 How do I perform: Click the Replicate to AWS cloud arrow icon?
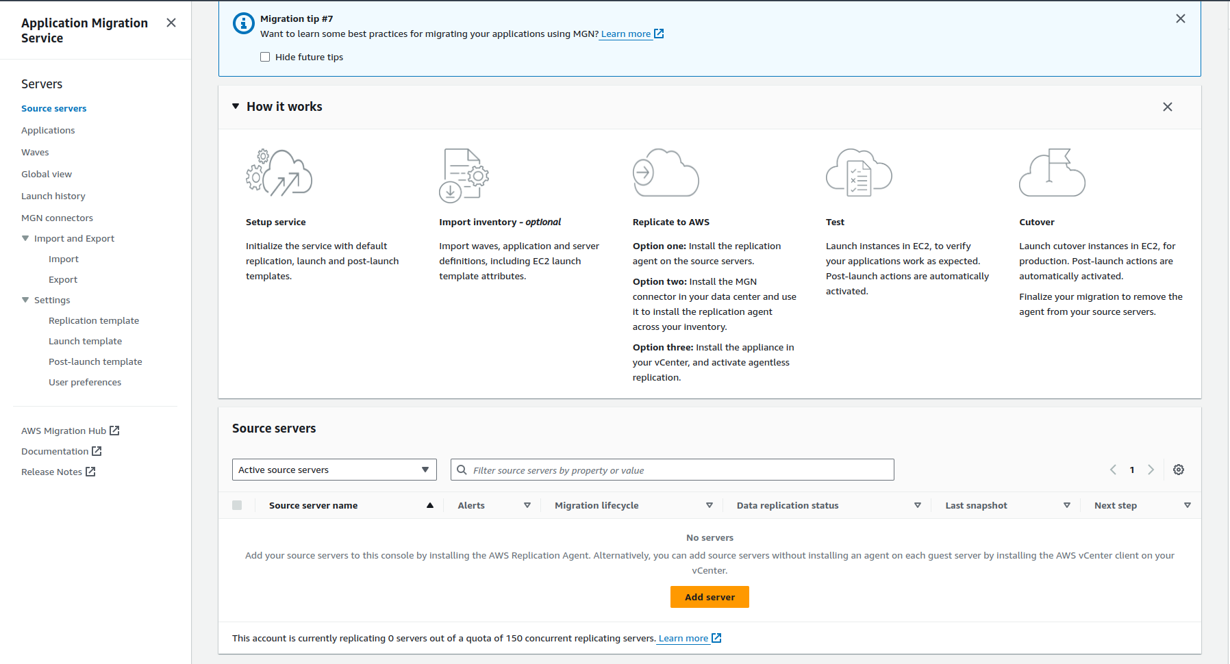click(x=665, y=173)
